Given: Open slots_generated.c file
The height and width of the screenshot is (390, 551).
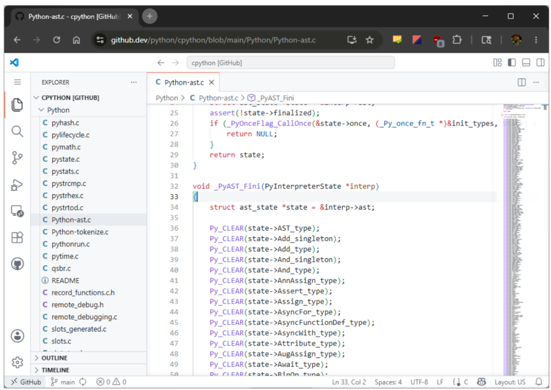Looking at the screenshot, I should tap(89, 329).
